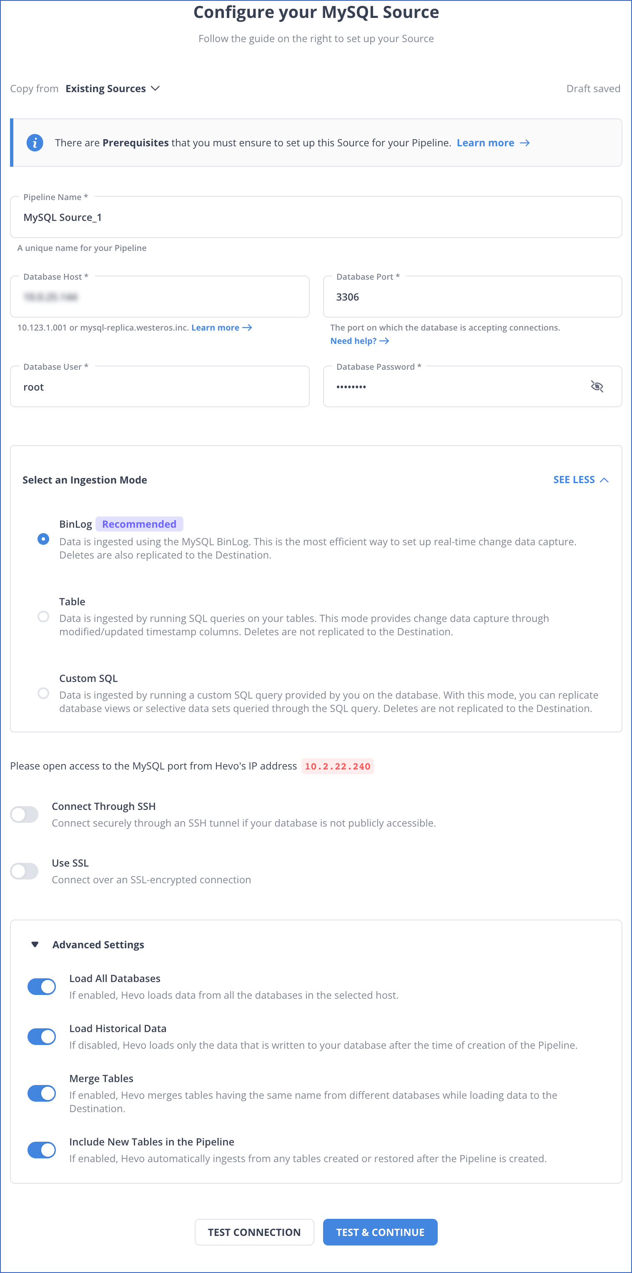The image size is (632, 1273).
Task: Copy Hevo's IP address 10.2.22.240 badge
Action: [338, 766]
